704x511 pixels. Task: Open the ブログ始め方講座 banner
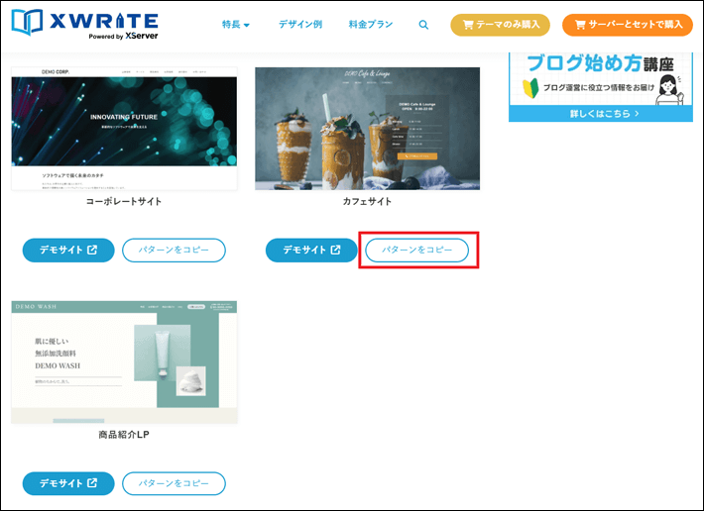600,77
